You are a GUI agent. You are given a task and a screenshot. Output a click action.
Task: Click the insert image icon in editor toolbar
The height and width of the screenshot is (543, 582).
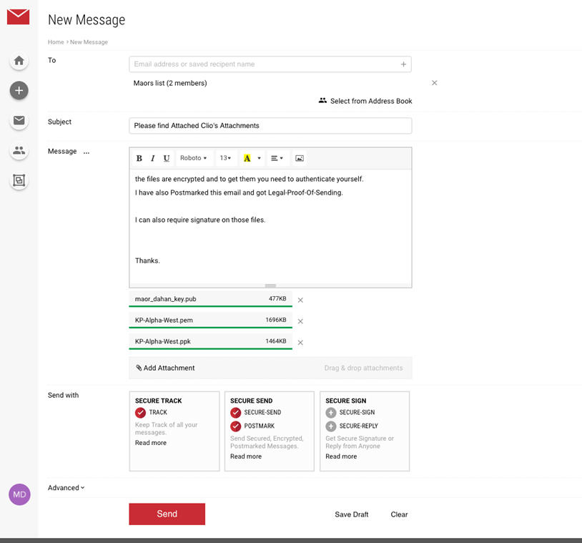click(x=300, y=158)
